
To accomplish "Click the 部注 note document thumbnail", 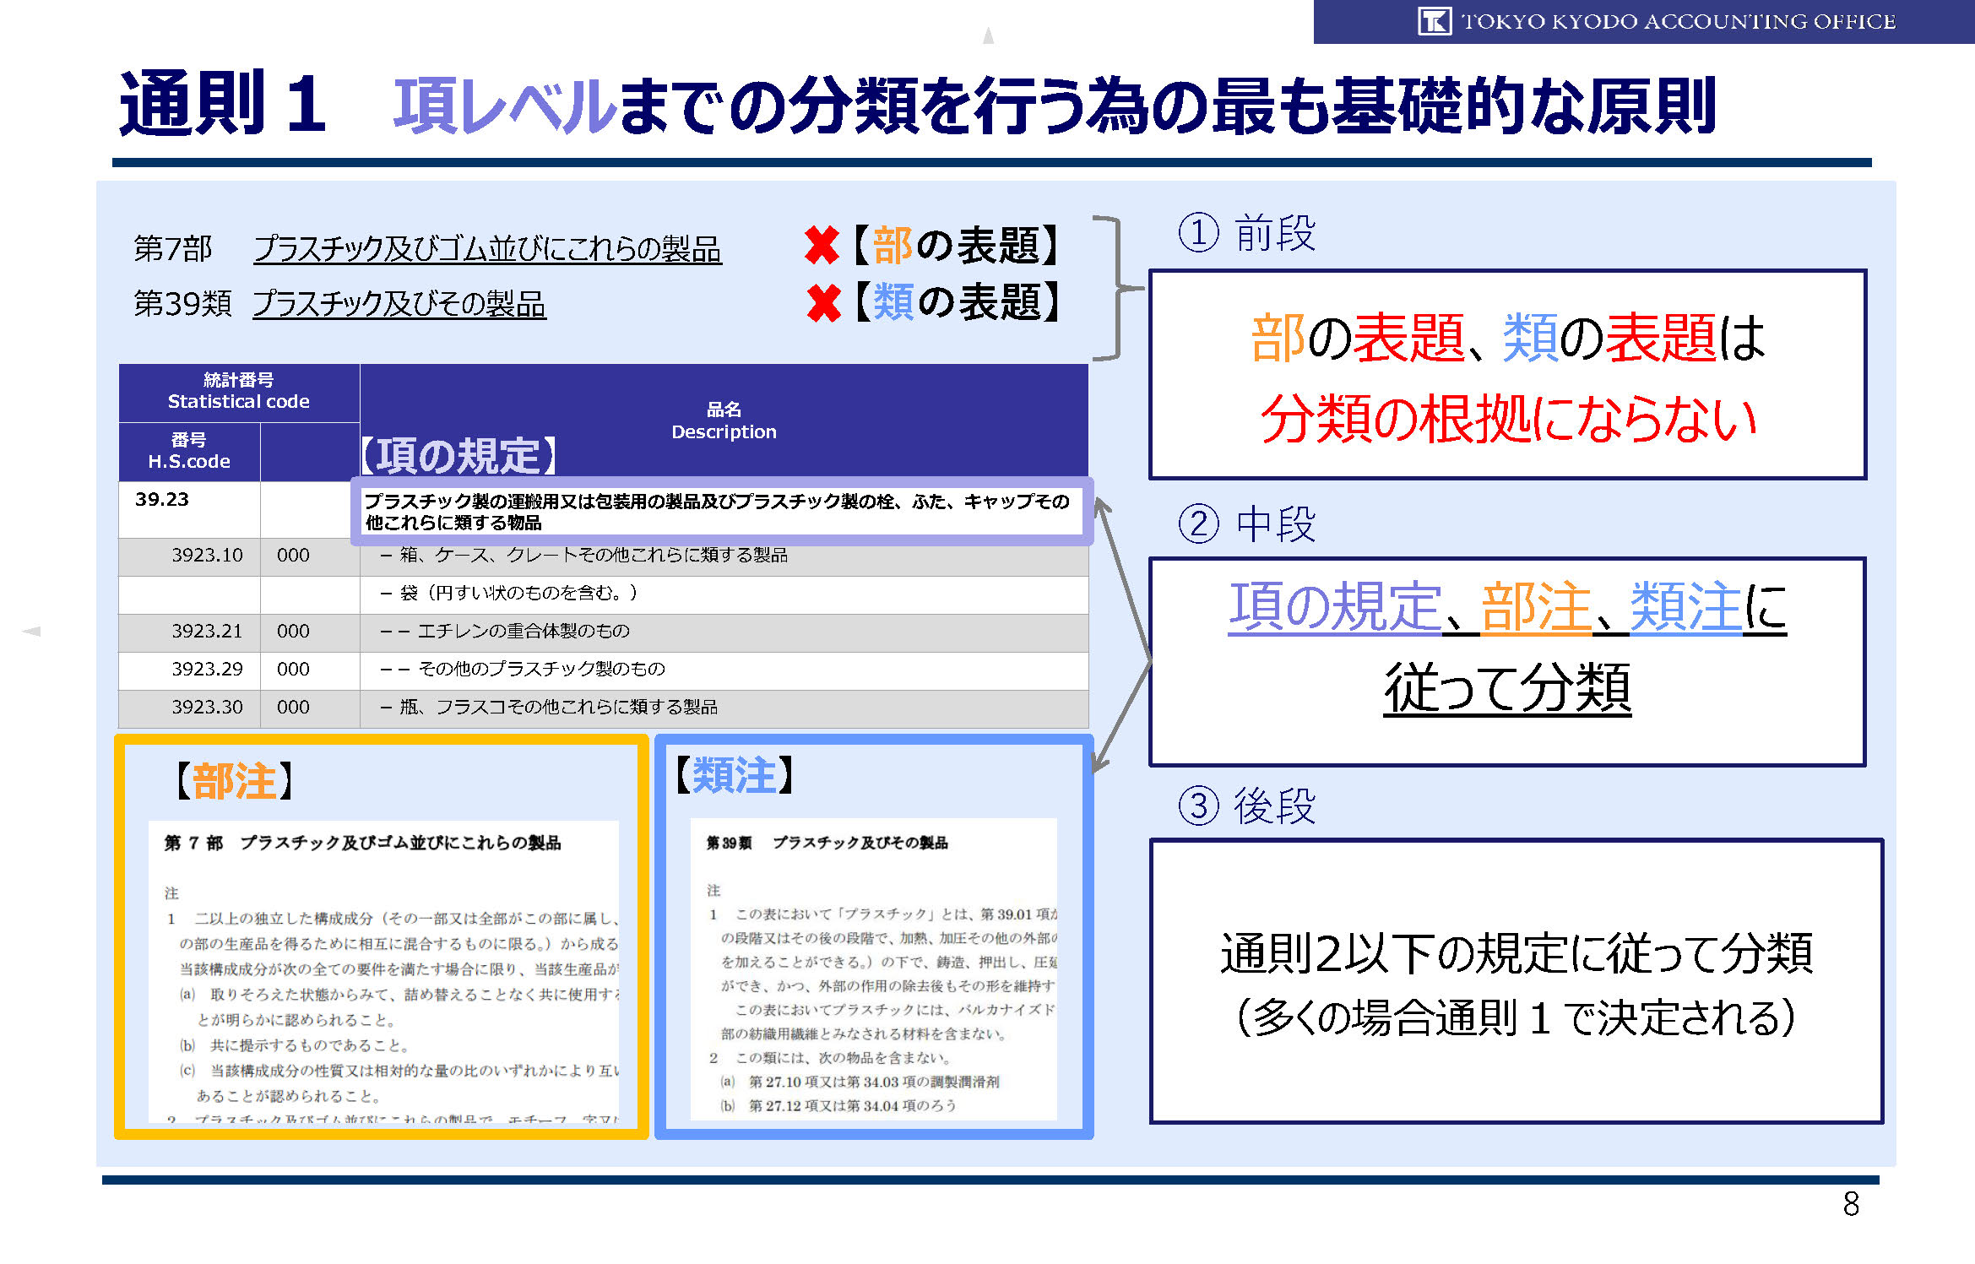I will pos(383,971).
